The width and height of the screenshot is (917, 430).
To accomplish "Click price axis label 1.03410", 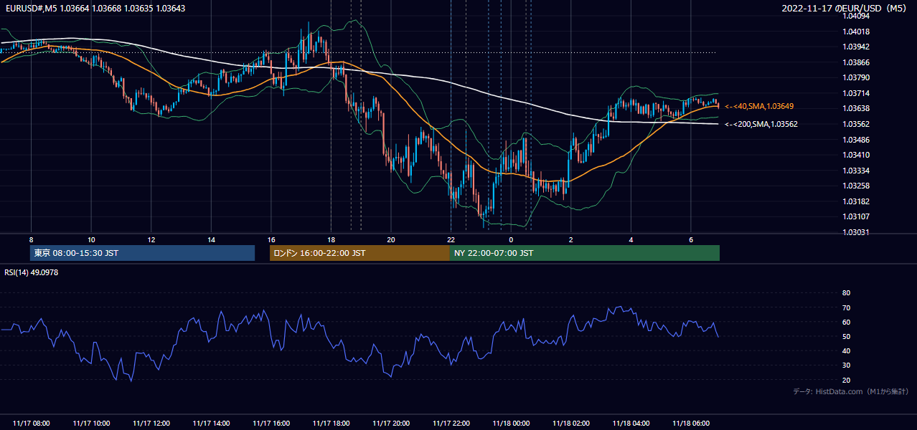I will tap(855, 155).
